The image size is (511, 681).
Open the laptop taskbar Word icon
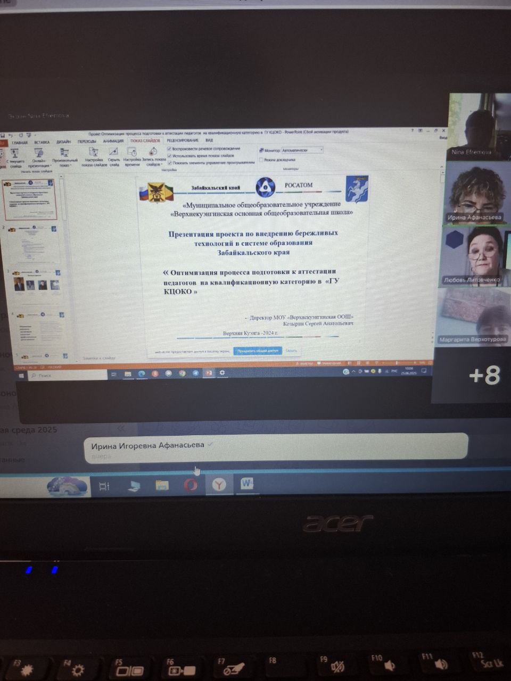[x=247, y=484]
